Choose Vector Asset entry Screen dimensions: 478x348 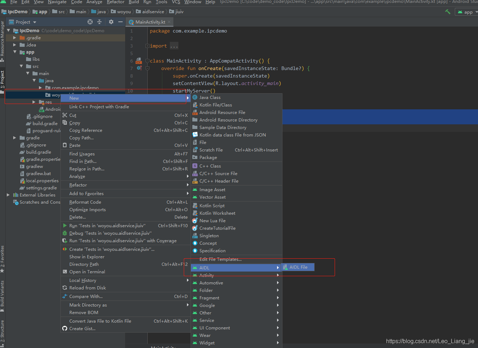236,197
